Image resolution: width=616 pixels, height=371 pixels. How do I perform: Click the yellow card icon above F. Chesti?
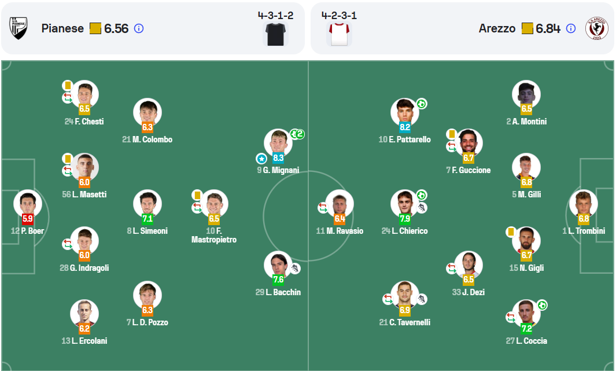pos(68,86)
